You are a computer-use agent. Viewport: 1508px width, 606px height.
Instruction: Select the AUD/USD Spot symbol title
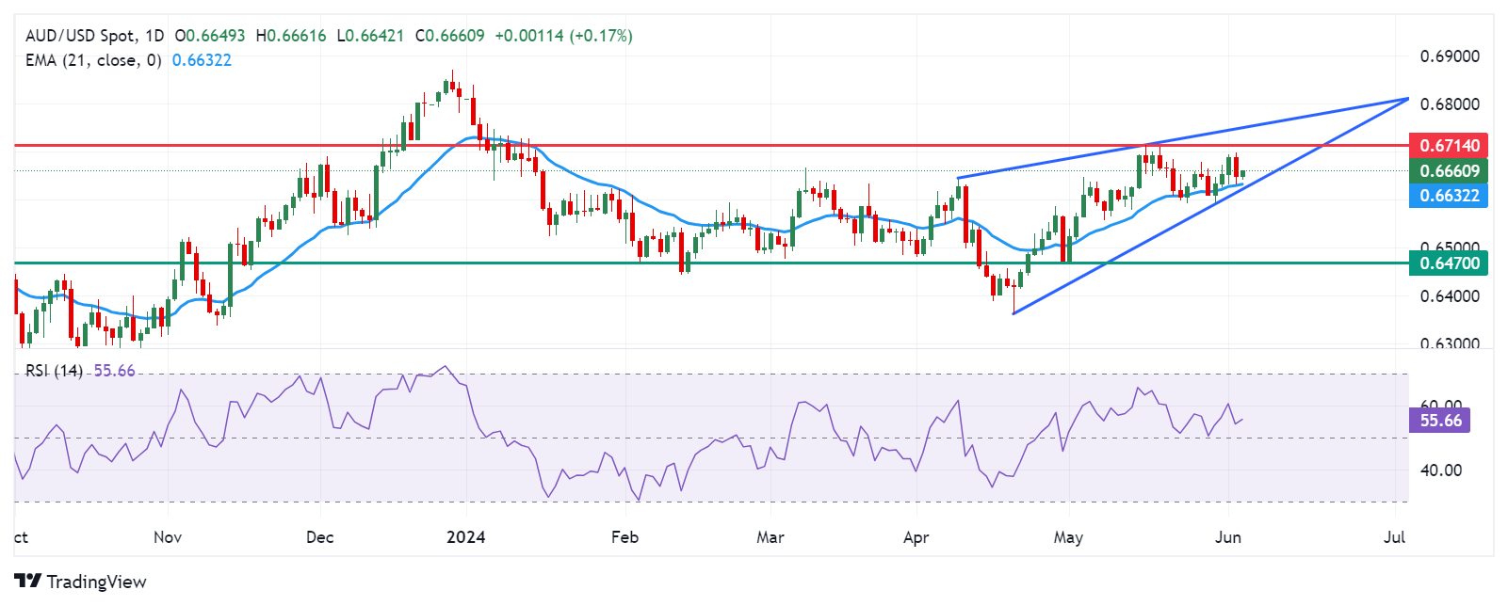click(x=80, y=36)
